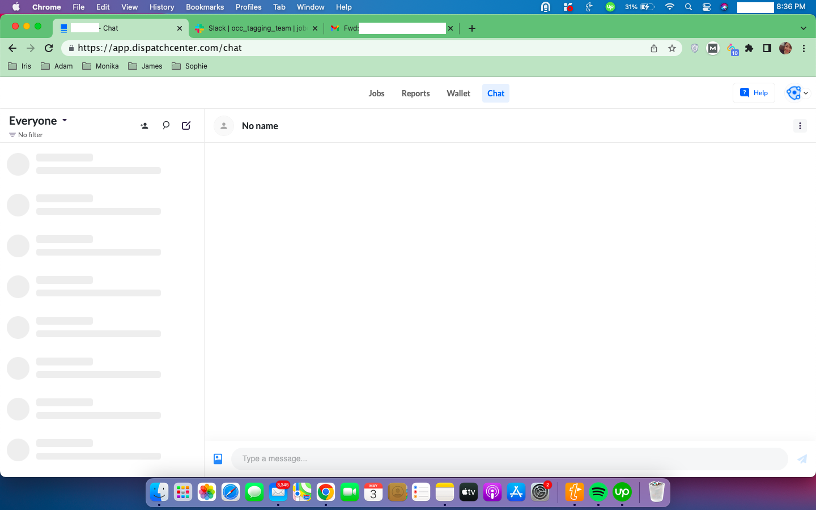The height and width of the screenshot is (510, 816).
Task: Reload the page in Chrome
Action: click(49, 48)
